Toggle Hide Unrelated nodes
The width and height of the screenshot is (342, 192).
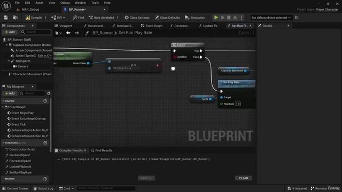pyautogui.click(x=102, y=18)
